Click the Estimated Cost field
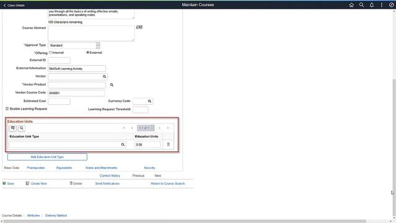Image resolution: width=396 pixels, height=223 pixels. [x=59, y=102]
